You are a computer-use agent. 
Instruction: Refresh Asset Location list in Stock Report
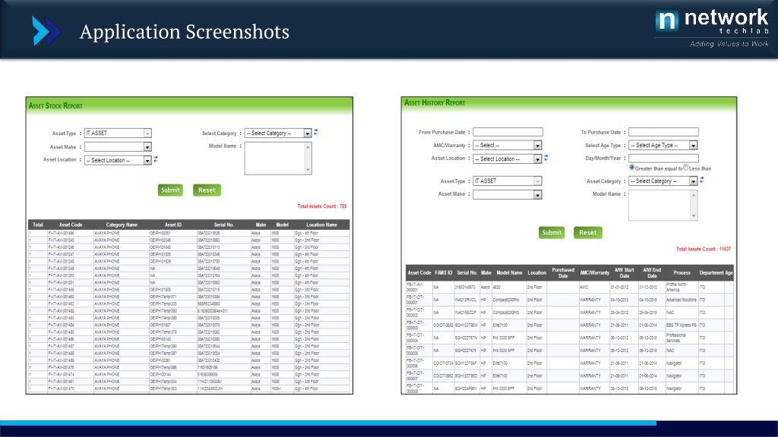[x=156, y=159]
